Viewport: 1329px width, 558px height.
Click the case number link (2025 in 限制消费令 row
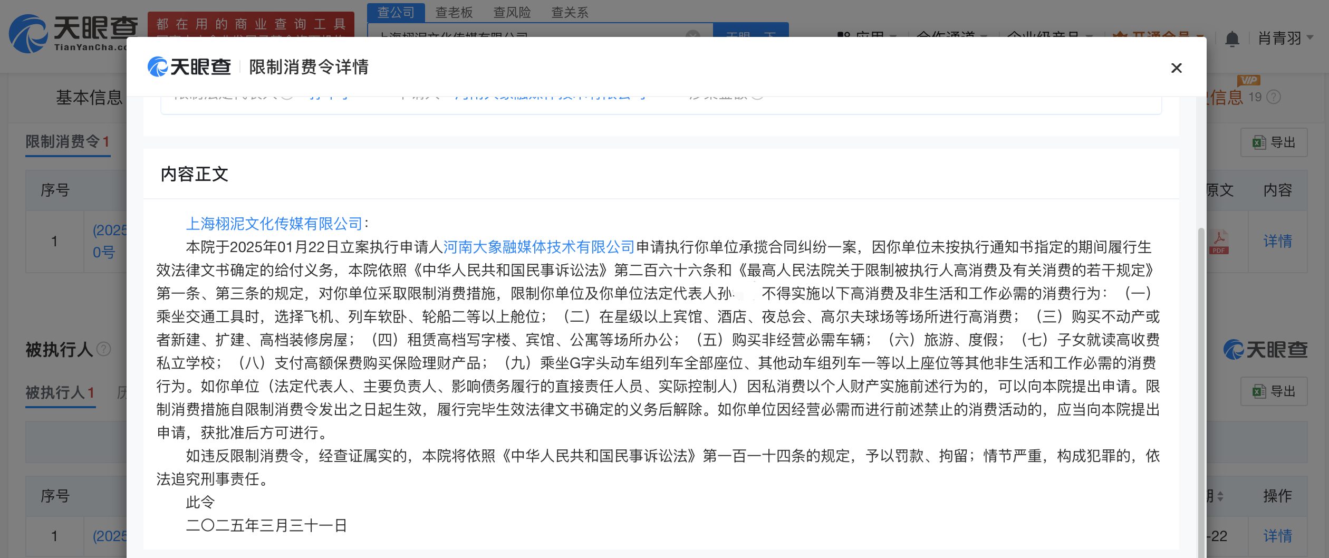(110, 241)
